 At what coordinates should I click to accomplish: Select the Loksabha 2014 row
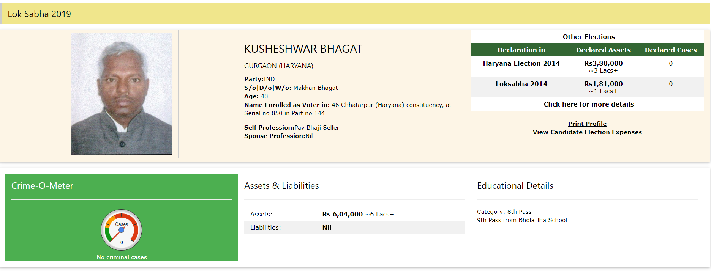pos(521,84)
